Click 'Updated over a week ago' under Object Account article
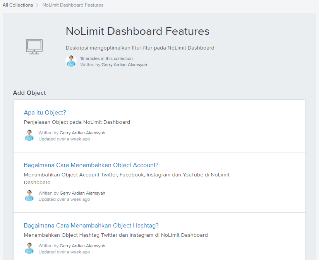Viewport: 319px width, 260px height. point(64,199)
